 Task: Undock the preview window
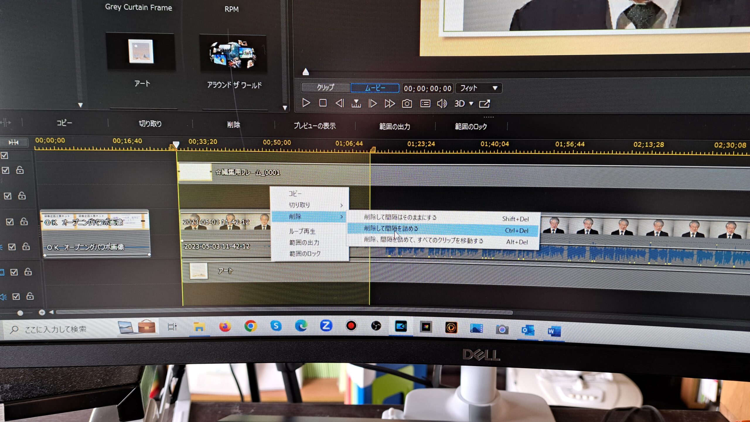point(484,104)
